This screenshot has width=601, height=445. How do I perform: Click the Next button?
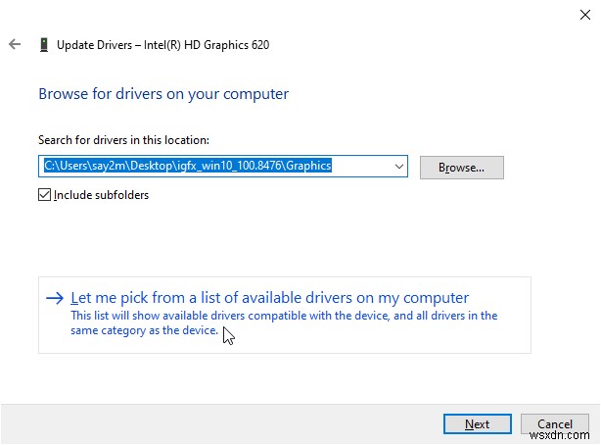click(477, 424)
